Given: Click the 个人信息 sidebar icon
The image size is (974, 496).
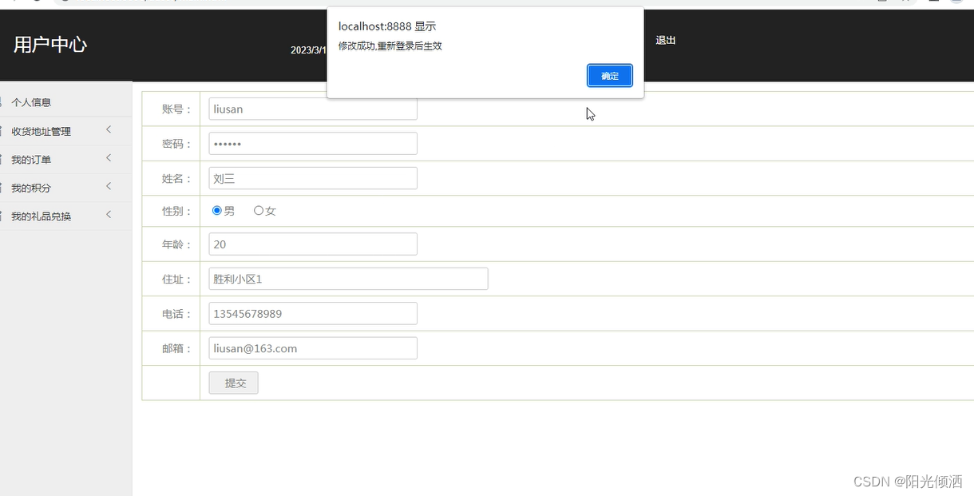Looking at the screenshot, I should tap(4, 101).
